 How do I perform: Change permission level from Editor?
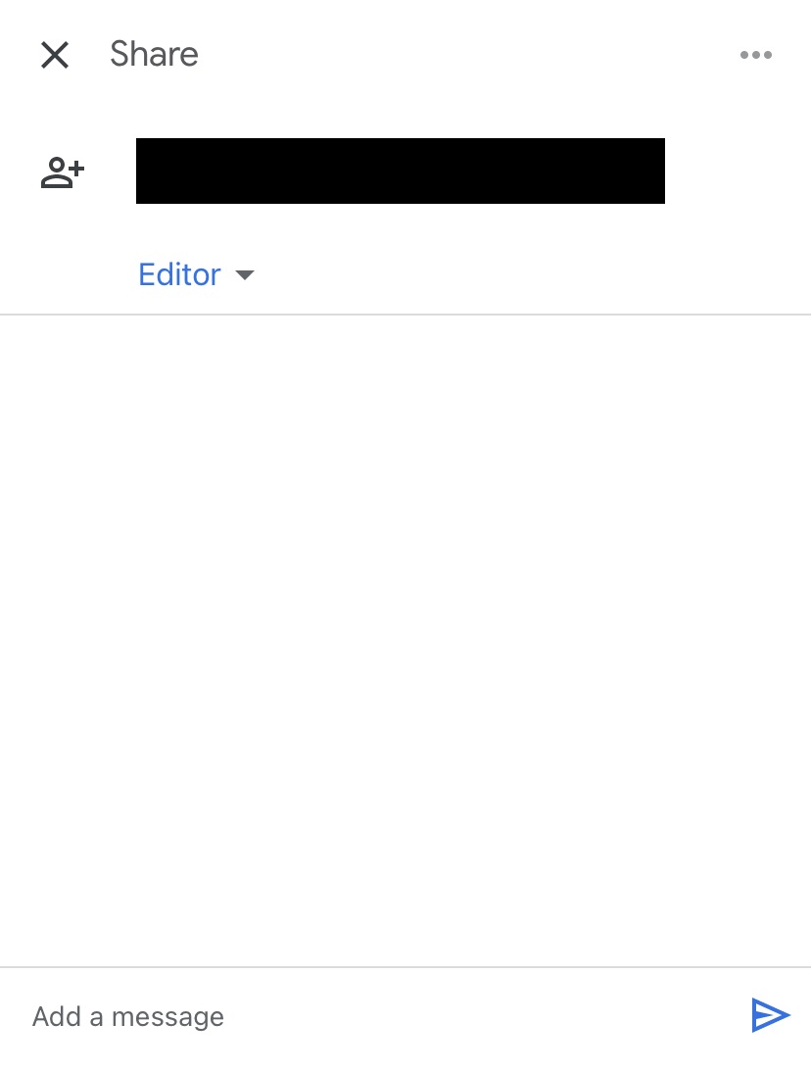point(196,274)
